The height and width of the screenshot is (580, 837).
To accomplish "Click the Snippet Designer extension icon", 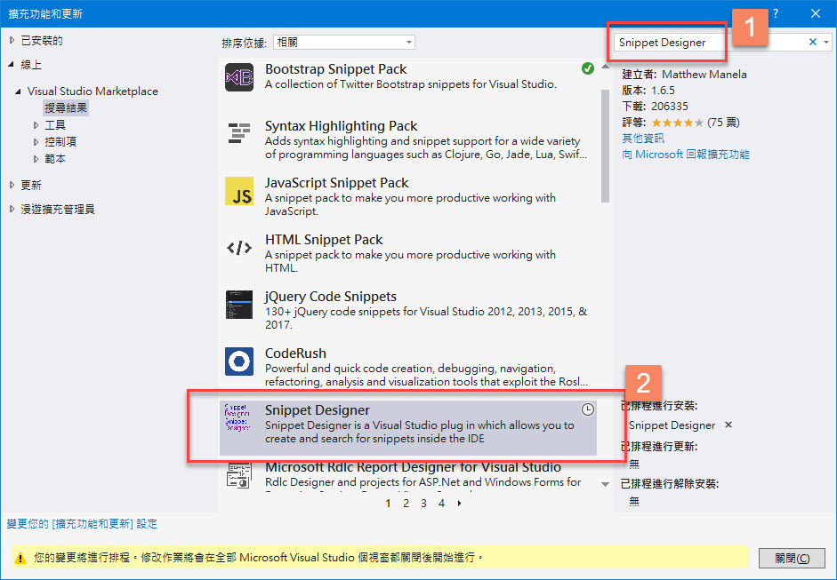I will tap(237, 417).
